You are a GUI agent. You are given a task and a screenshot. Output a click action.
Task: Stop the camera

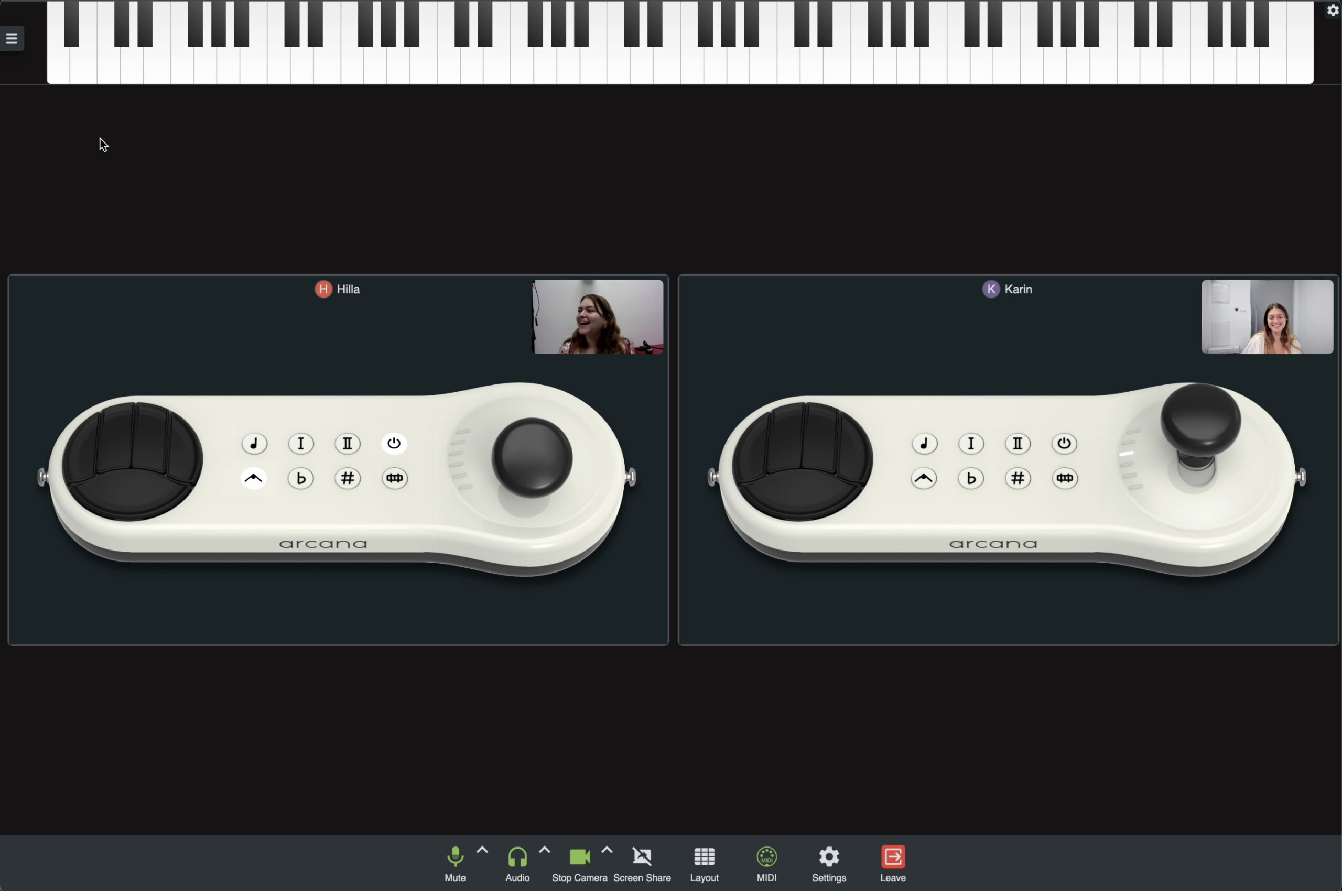click(579, 858)
